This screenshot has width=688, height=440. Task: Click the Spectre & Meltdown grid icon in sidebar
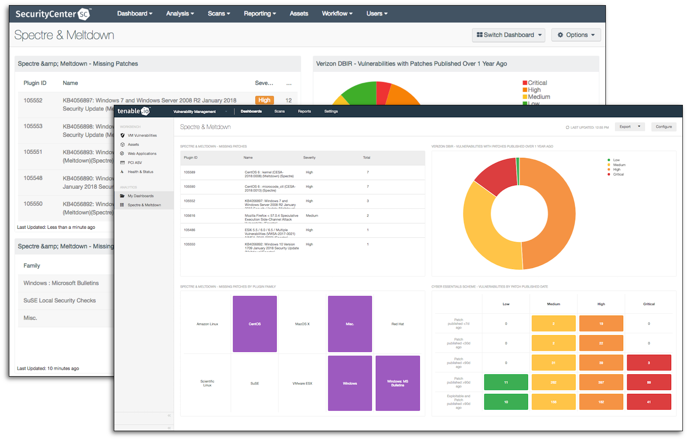[123, 205]
